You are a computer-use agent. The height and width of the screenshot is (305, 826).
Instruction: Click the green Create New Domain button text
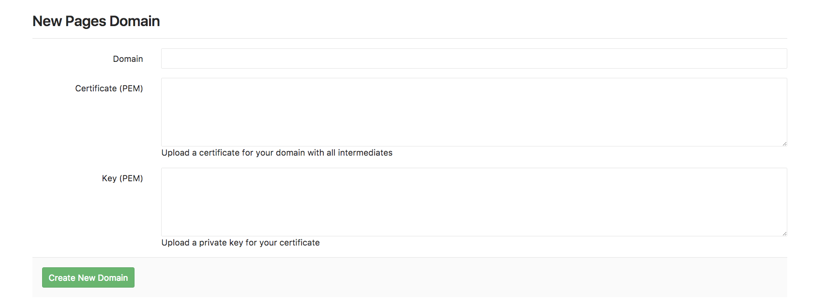(x=88, y=277)
